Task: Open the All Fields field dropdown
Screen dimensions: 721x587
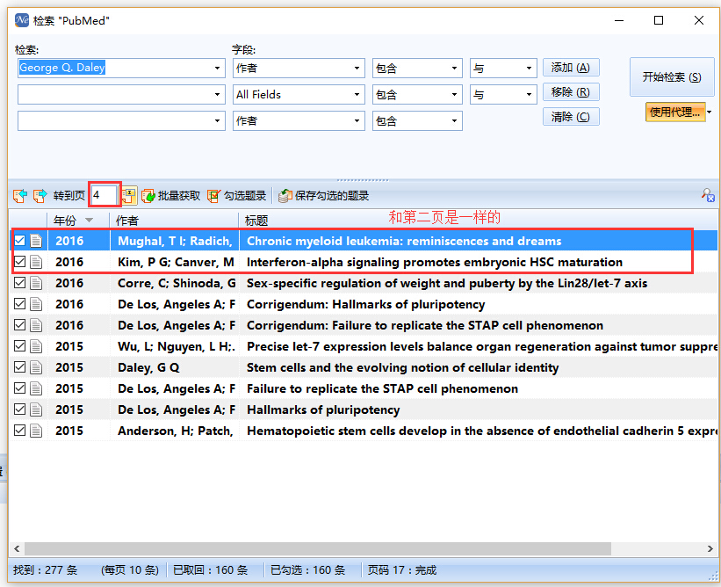Action: click(357, 94)
